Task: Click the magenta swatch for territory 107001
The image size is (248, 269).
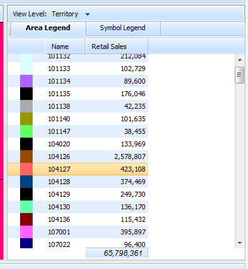Action: pos(26,232)
